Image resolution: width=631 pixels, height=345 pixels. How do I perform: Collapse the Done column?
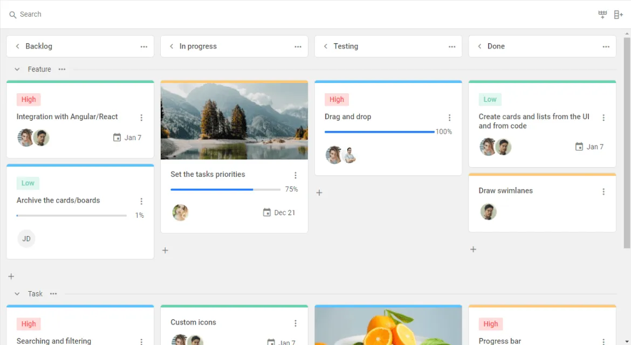(x=479, y=46)
